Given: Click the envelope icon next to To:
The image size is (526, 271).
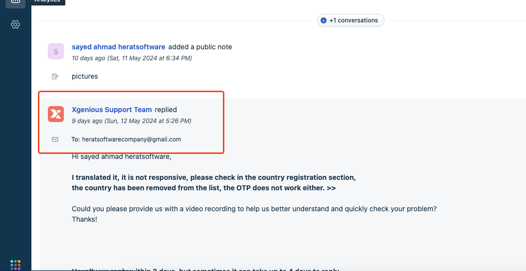Looking at the screenshot, I should [55, 139].
